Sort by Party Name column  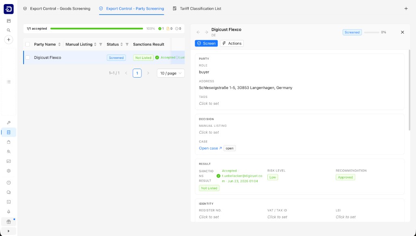tap(59, 44)
